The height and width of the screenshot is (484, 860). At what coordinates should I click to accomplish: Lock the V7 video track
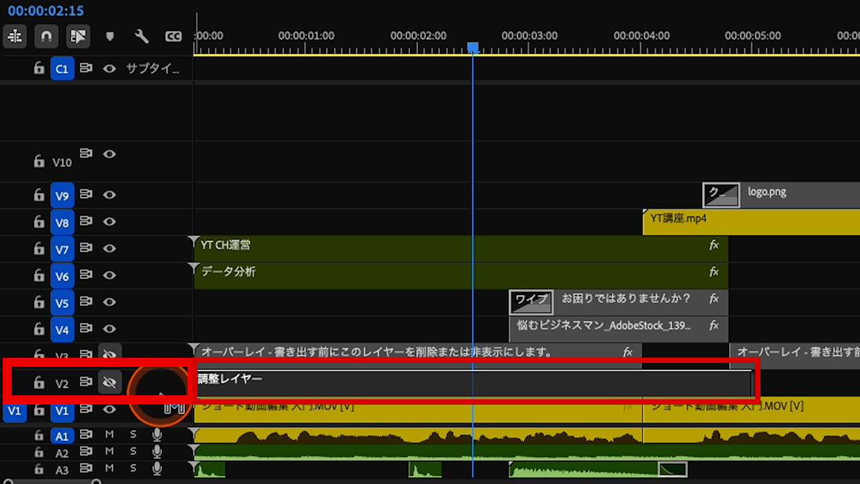39,249
